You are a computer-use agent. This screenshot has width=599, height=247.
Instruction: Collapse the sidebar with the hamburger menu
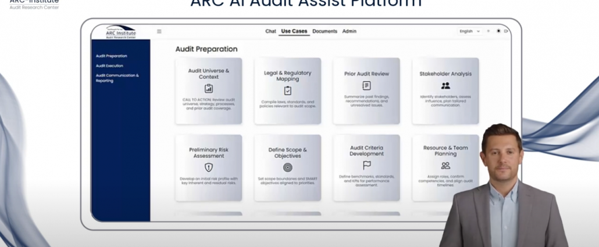click(x=159, y=31)
